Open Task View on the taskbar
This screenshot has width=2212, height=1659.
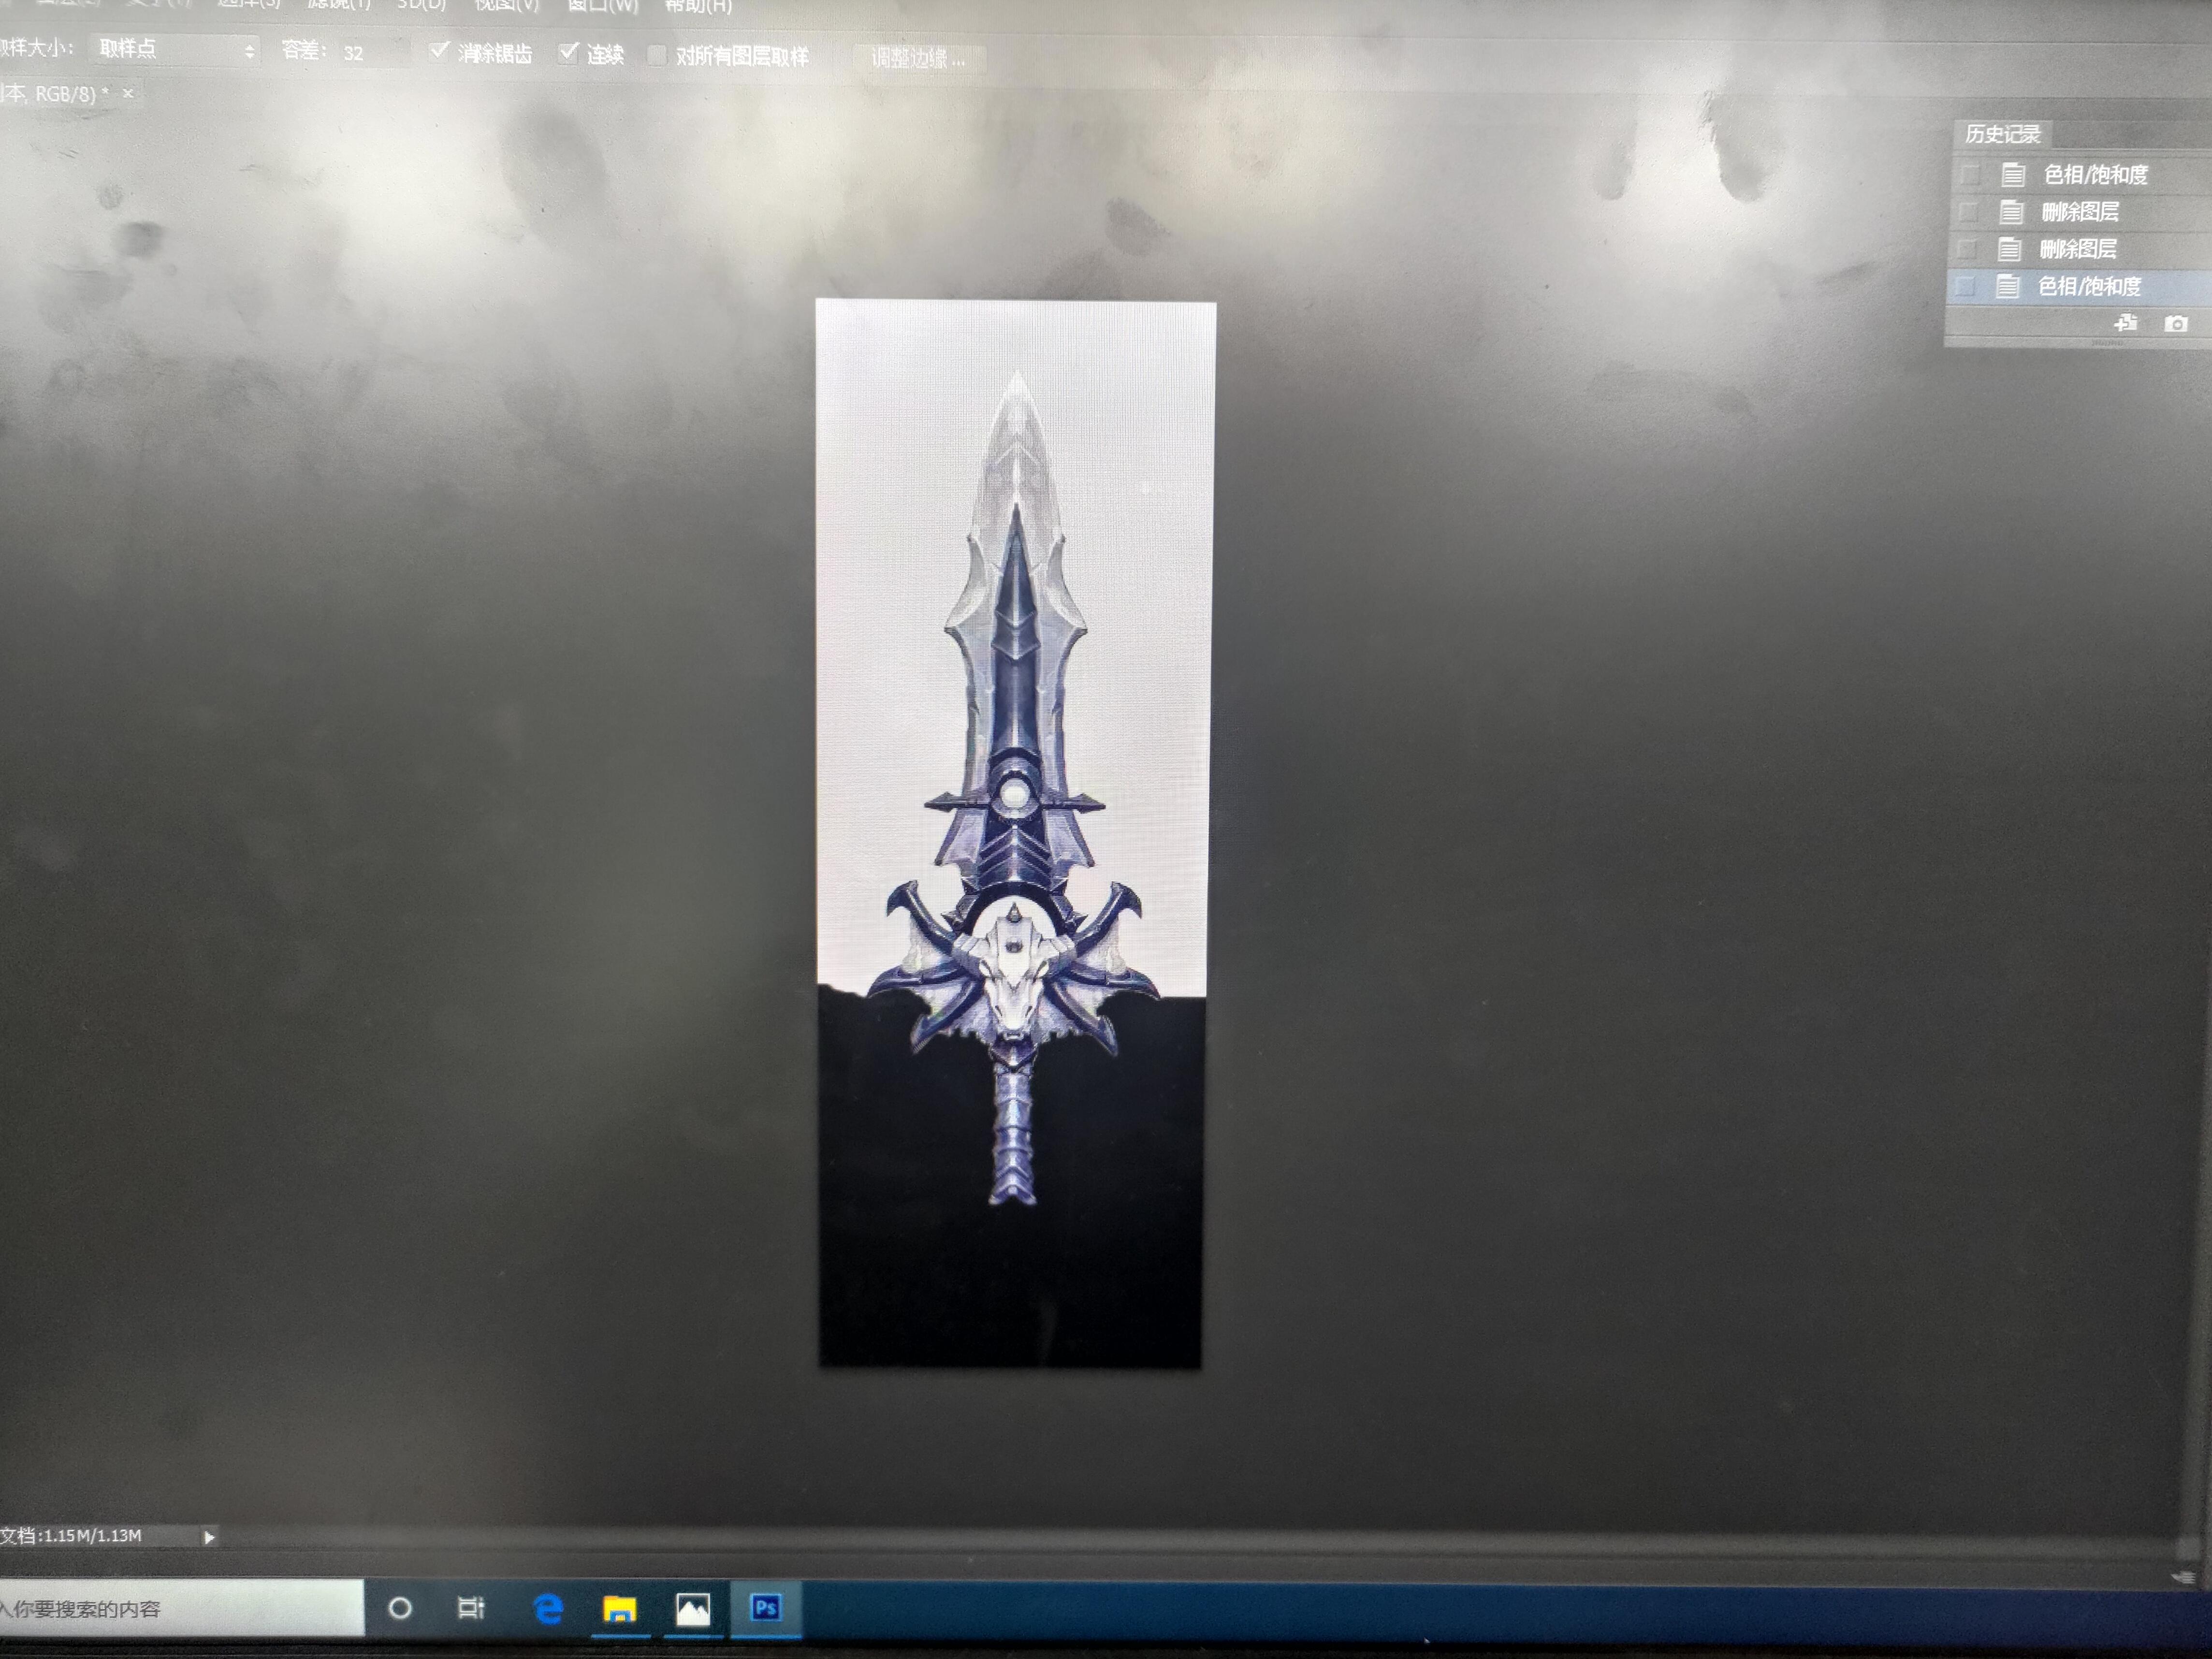click(x=471, y=1608)
